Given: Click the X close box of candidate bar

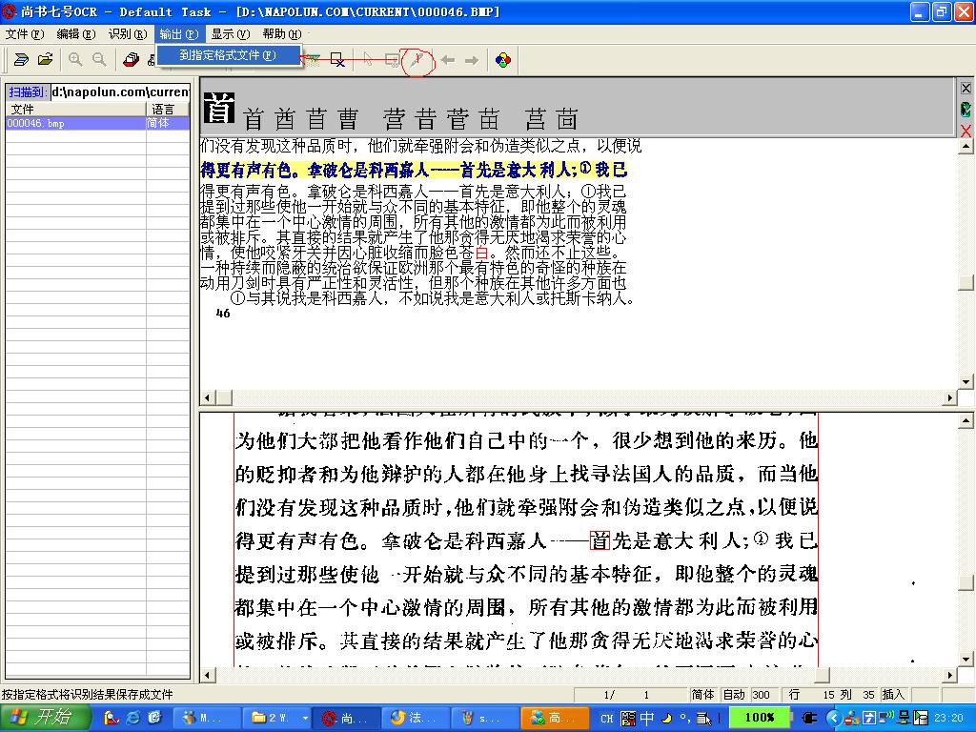Looking at the screenshot, I should [x=966, y=89].
